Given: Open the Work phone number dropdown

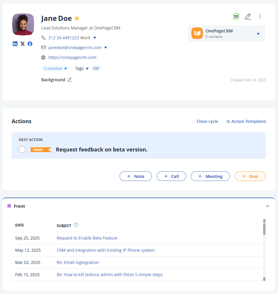Looking at the screenshot, I should click(x=94, y=38).
